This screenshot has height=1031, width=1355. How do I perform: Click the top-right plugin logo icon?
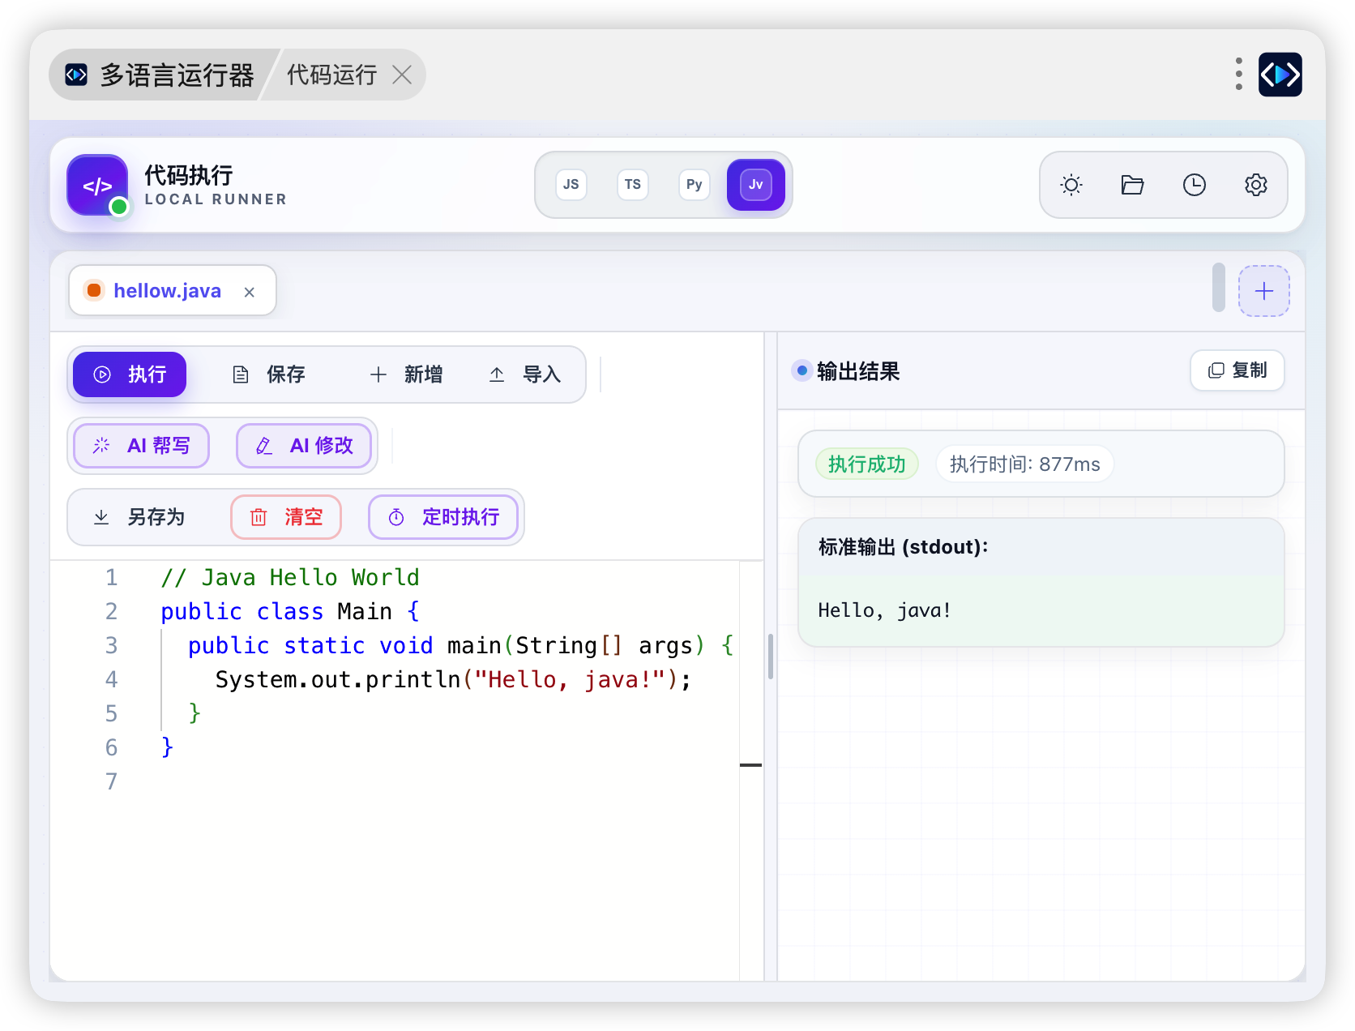pyautogui.click(x=1280, y=75)
